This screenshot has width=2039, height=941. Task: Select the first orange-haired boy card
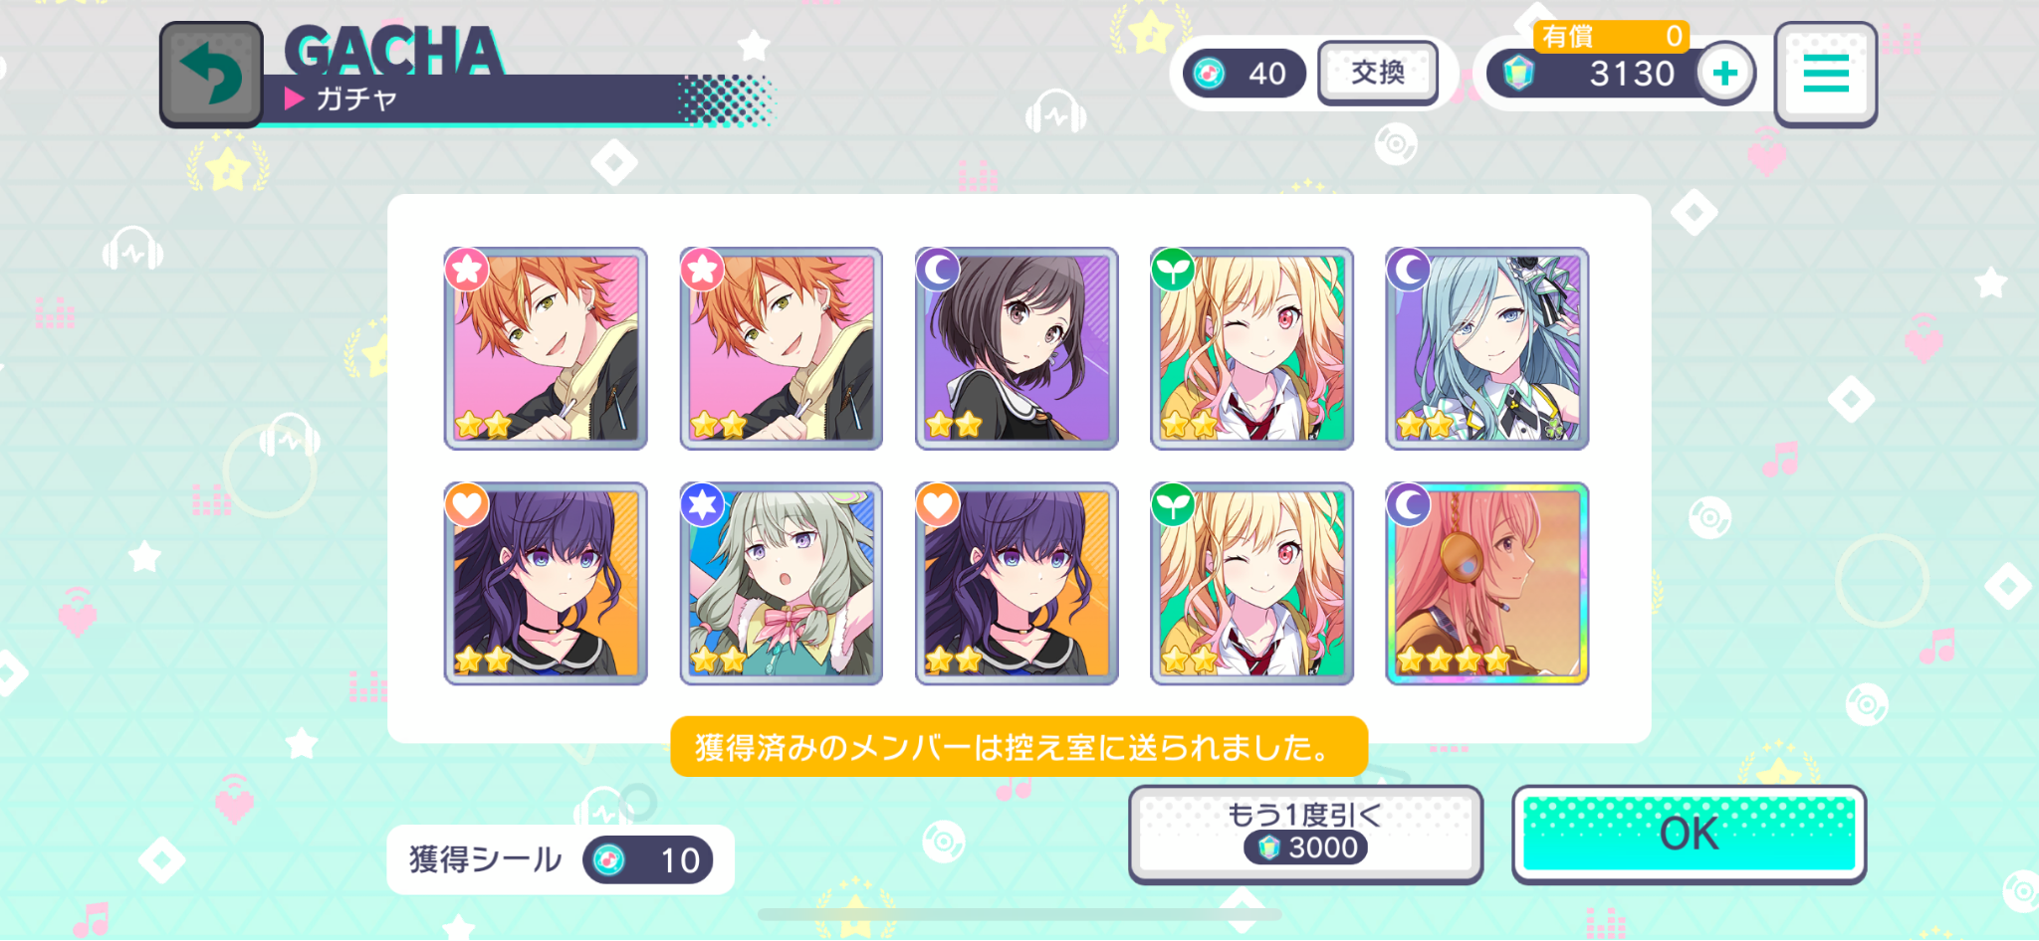[x=546, y=349]
